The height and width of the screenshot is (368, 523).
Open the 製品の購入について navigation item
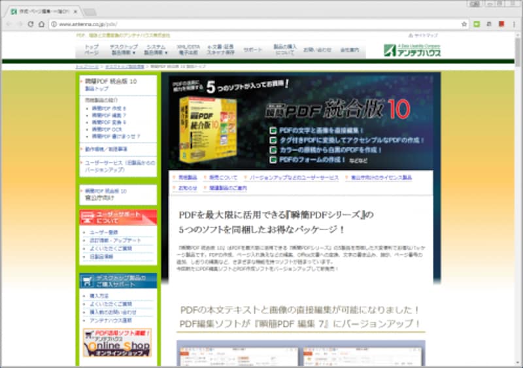click(x=285, y=50)
